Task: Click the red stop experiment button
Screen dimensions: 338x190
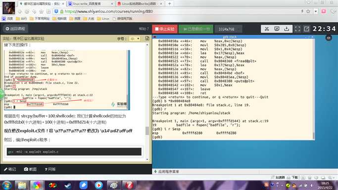Action: coord(165,29)
